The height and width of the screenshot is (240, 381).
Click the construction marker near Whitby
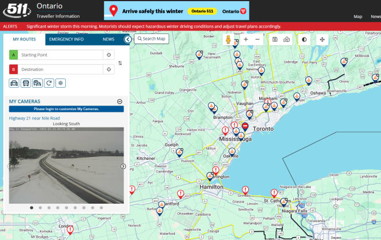(297, 97)
